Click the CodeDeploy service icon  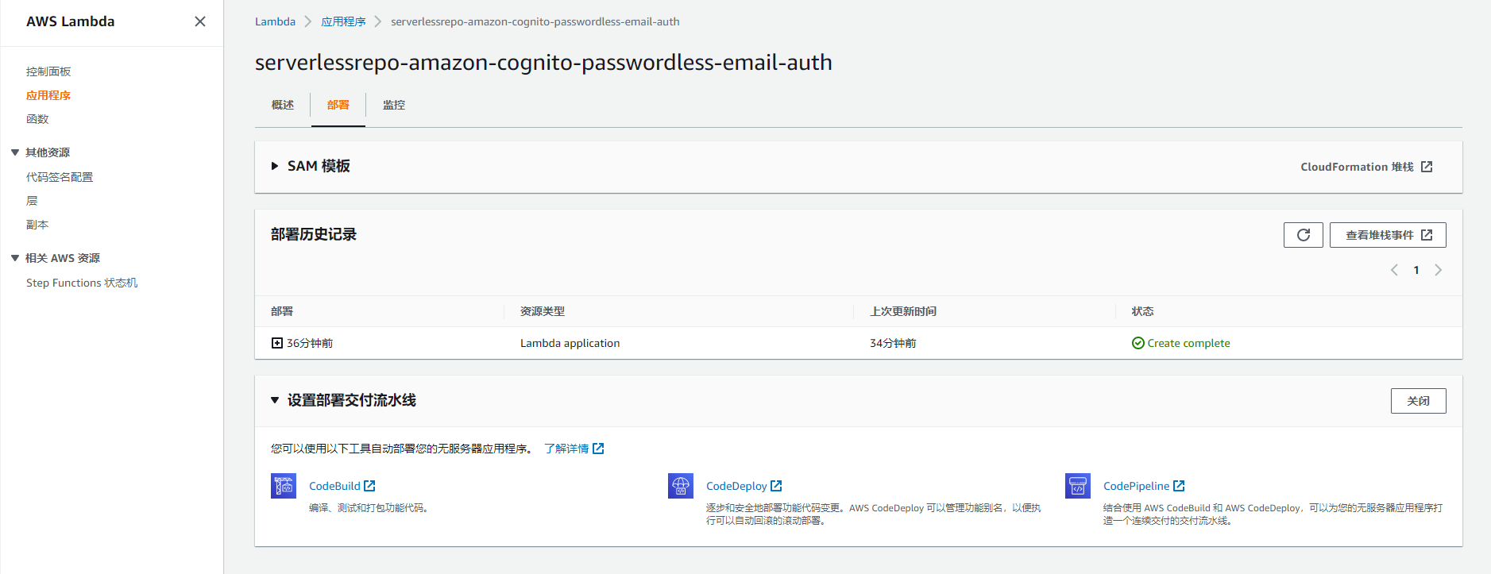pos(681,486)
